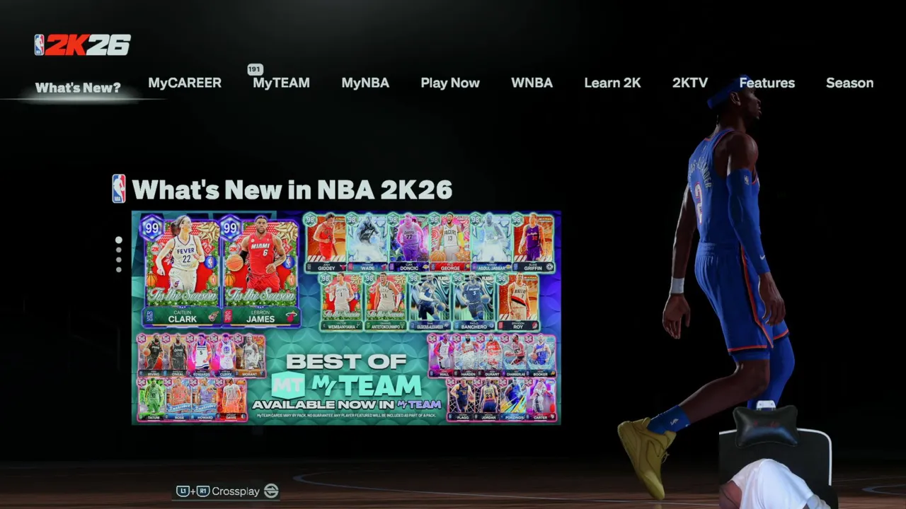Click the MT logo in the banner
The image size is (906, 509).
[288, 385]
